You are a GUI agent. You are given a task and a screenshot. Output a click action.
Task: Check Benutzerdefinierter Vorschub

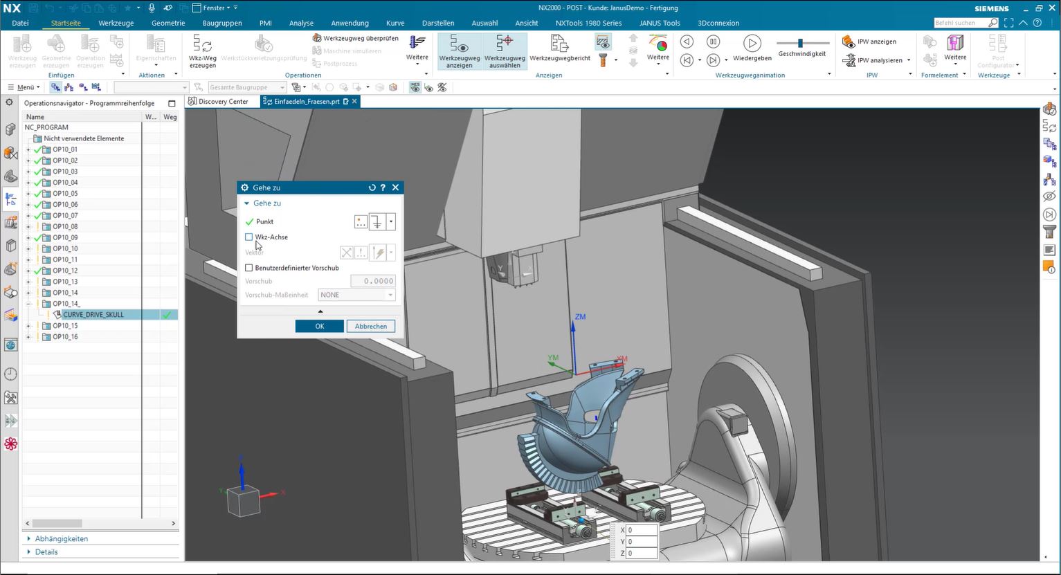pyautogui.click(x=249, y=268)
